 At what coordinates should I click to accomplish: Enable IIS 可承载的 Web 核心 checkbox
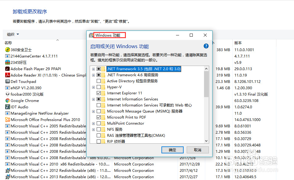[x=99, y=105]
